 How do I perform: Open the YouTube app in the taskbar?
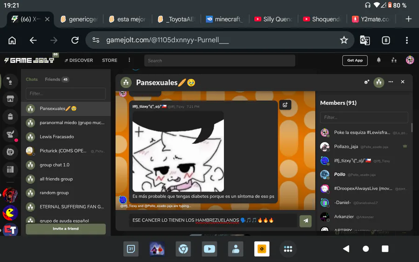(209, 249)
